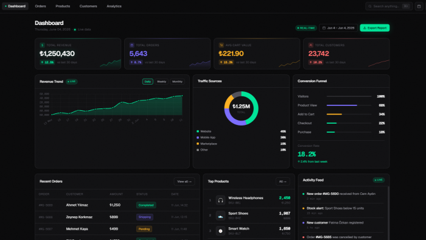The width and height of the screenshot is (426, 240).
Task: Sort by the STATUS column header
Action: point(142,194)
